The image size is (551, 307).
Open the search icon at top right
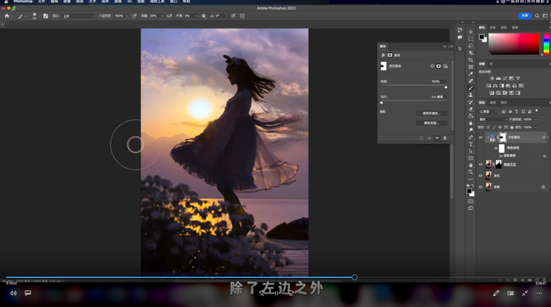[x=537, y=16]
